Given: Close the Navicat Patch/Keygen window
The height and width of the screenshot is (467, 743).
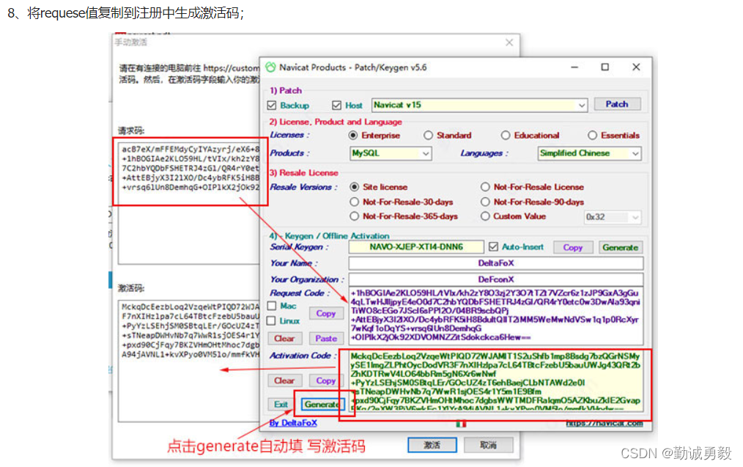Looking at the screenshot, I should click(636, 67).
